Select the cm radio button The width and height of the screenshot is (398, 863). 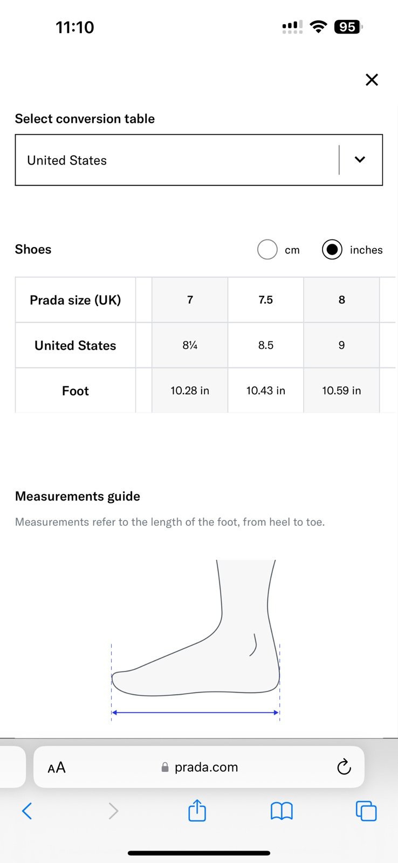pyautogui.click(x=267, y=250)
